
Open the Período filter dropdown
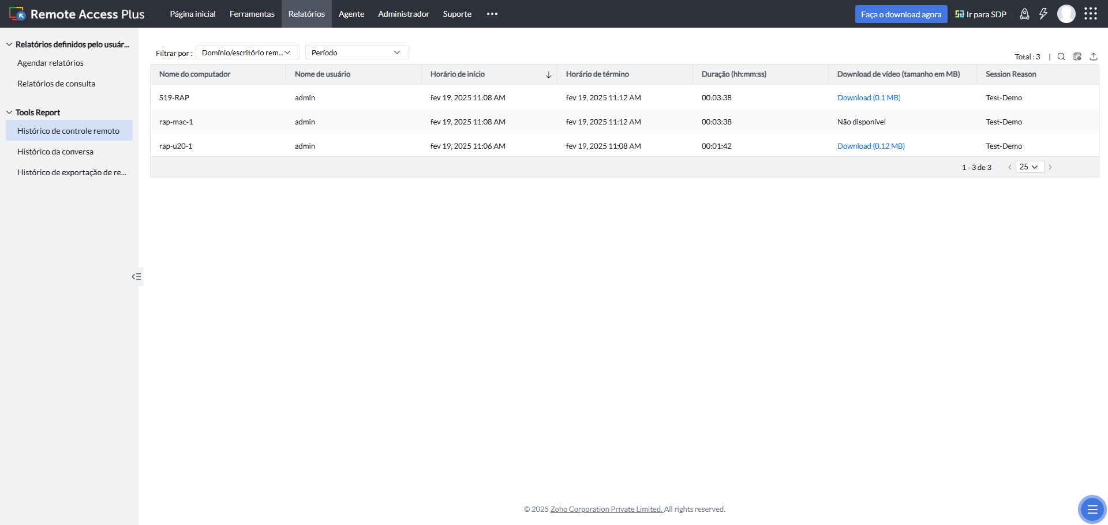click(357, 52)
